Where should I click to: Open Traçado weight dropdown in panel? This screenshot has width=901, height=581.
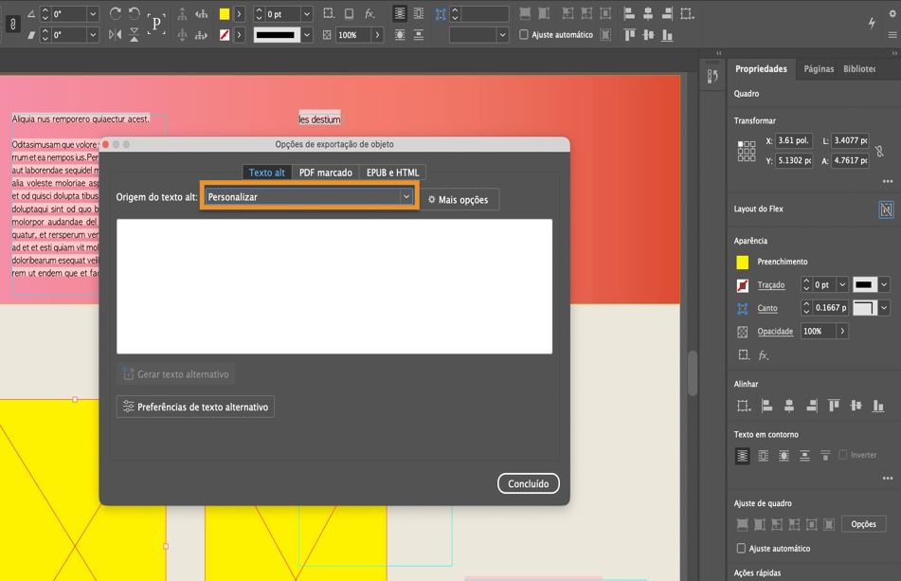point(842,284)
